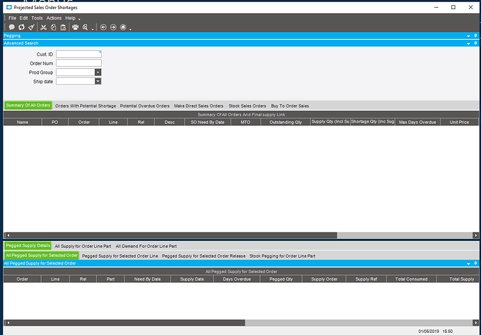Pin the Pegging panel
This screenshot has height=335, width=481.
pos(475,36)
